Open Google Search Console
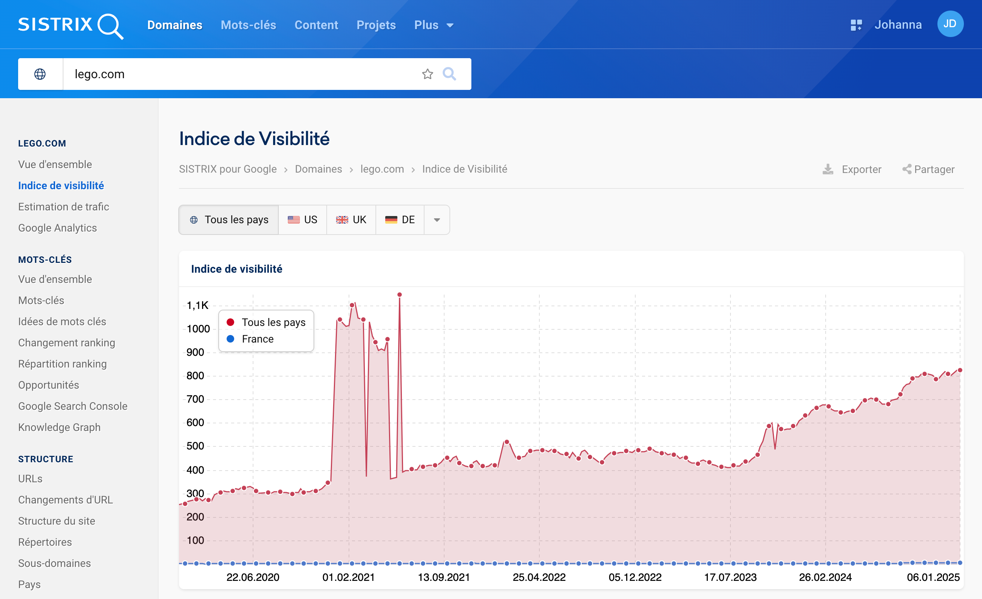The image size is (982, 599). 73,406
